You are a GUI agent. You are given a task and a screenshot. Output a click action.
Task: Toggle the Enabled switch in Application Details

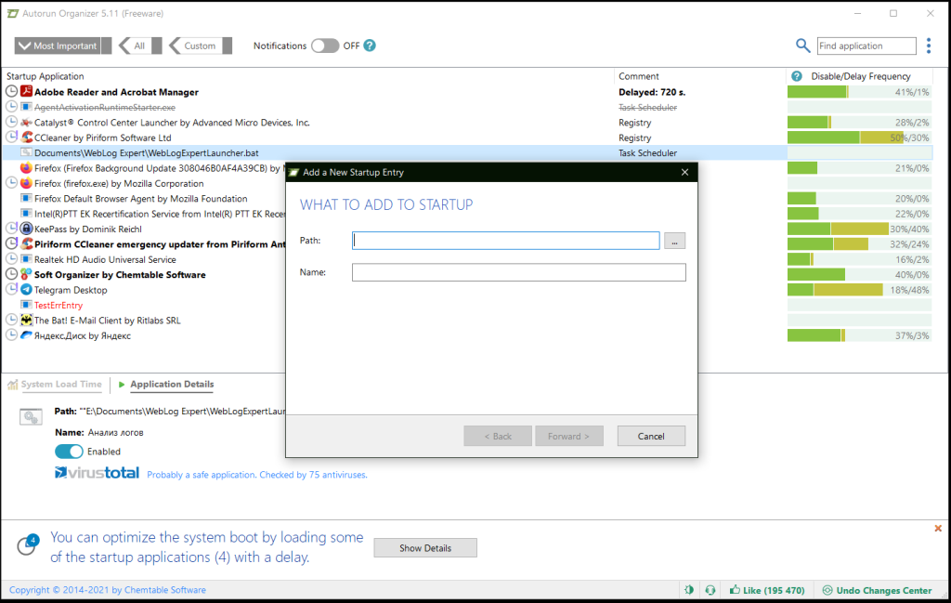tap(69, 452)
